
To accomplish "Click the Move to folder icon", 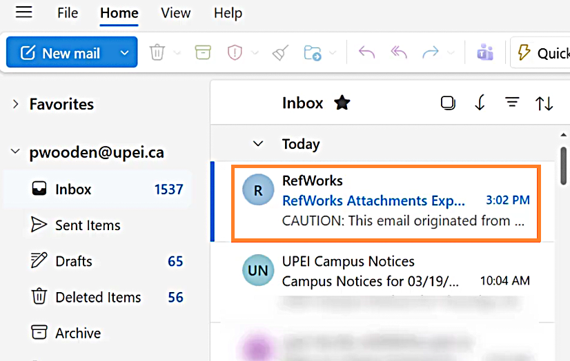I will [x=313, y=53].
